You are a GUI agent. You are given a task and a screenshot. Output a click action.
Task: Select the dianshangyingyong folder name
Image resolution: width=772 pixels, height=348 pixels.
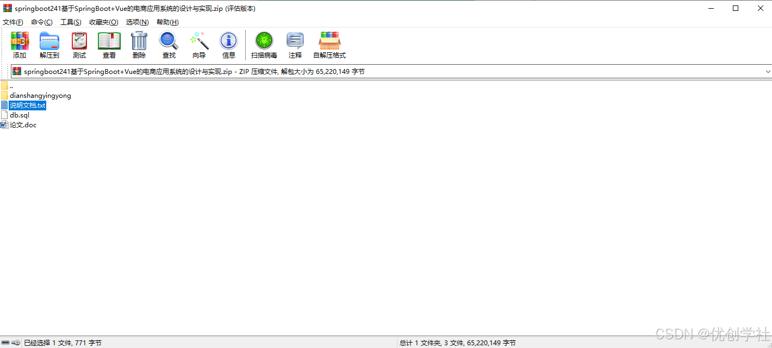click(40, 95)
